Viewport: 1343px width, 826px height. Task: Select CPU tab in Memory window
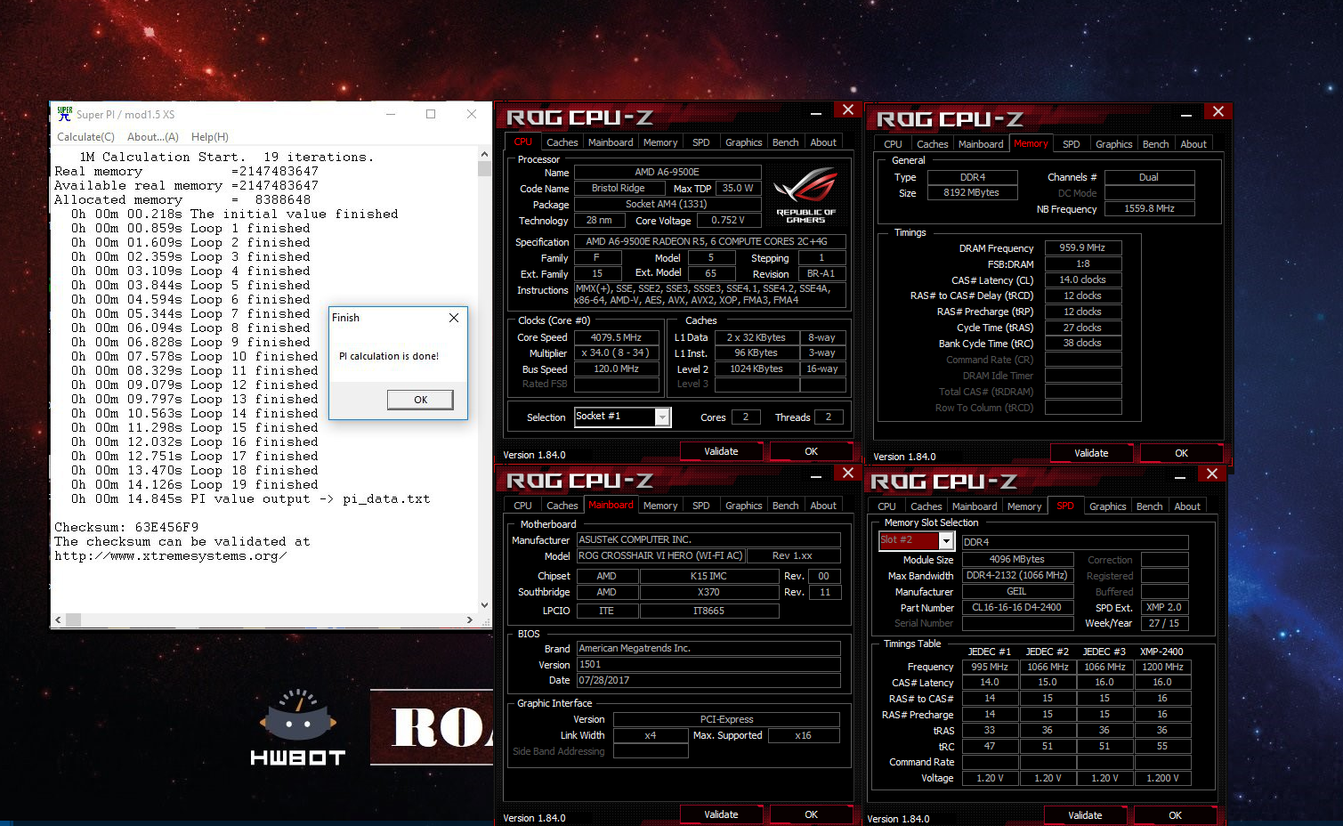pyautogui.click(x=893, y=144)
